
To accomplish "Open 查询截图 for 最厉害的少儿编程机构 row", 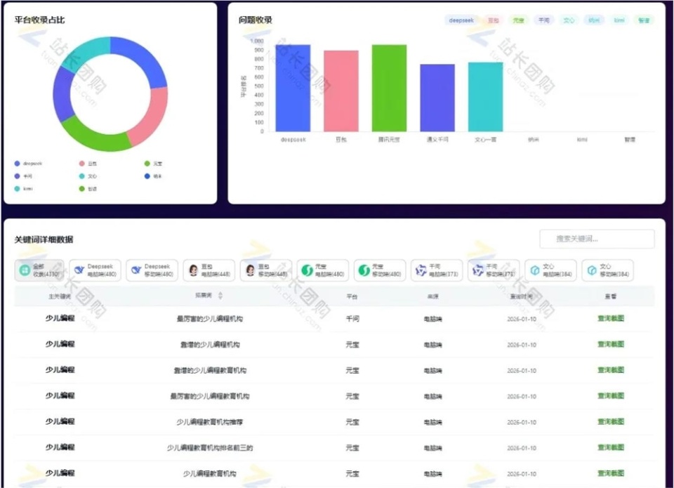I will [610, 318].
